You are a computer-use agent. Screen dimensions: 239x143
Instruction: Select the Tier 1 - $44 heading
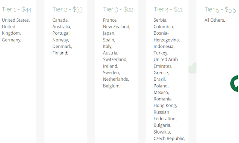click(16, 9)
